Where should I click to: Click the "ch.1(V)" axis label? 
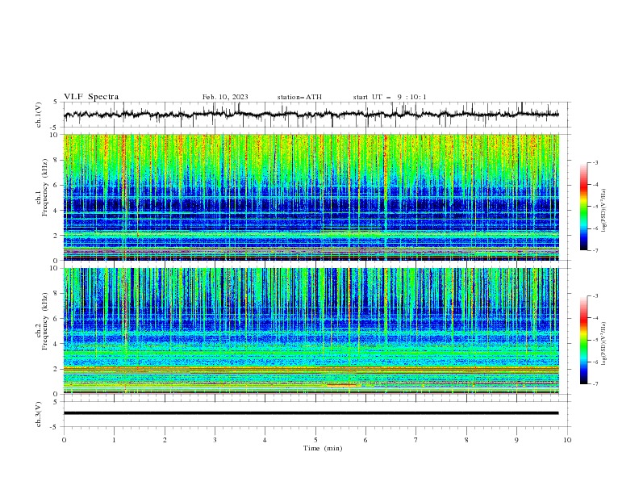(39, 115)
